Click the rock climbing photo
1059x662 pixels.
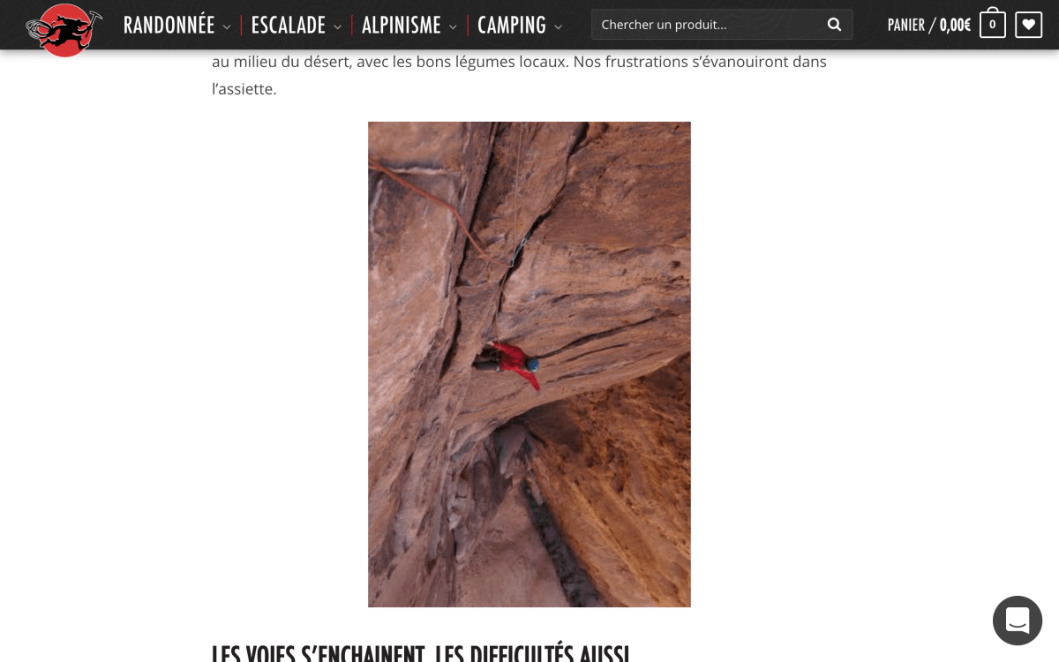pos(529,365)
